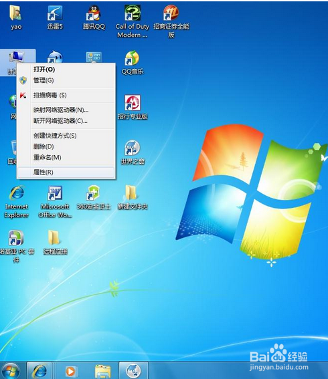Select 扫描病毒 (S) menu entry
328x379 pixels.
pyautogui.click(x=66, y=95)
